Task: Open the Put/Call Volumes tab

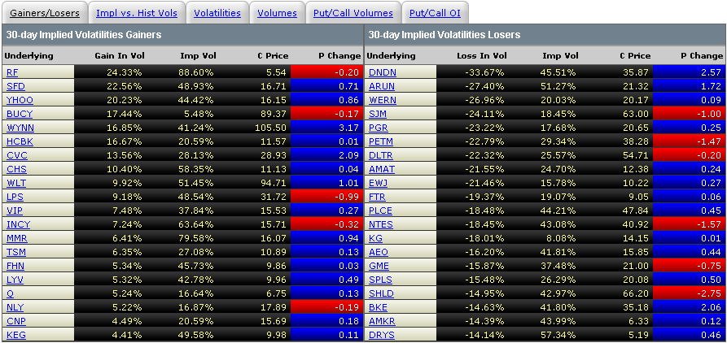Action: 353,13
